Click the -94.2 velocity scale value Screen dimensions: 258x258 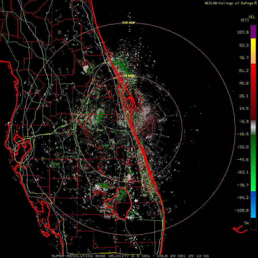(x=243, y=198)
